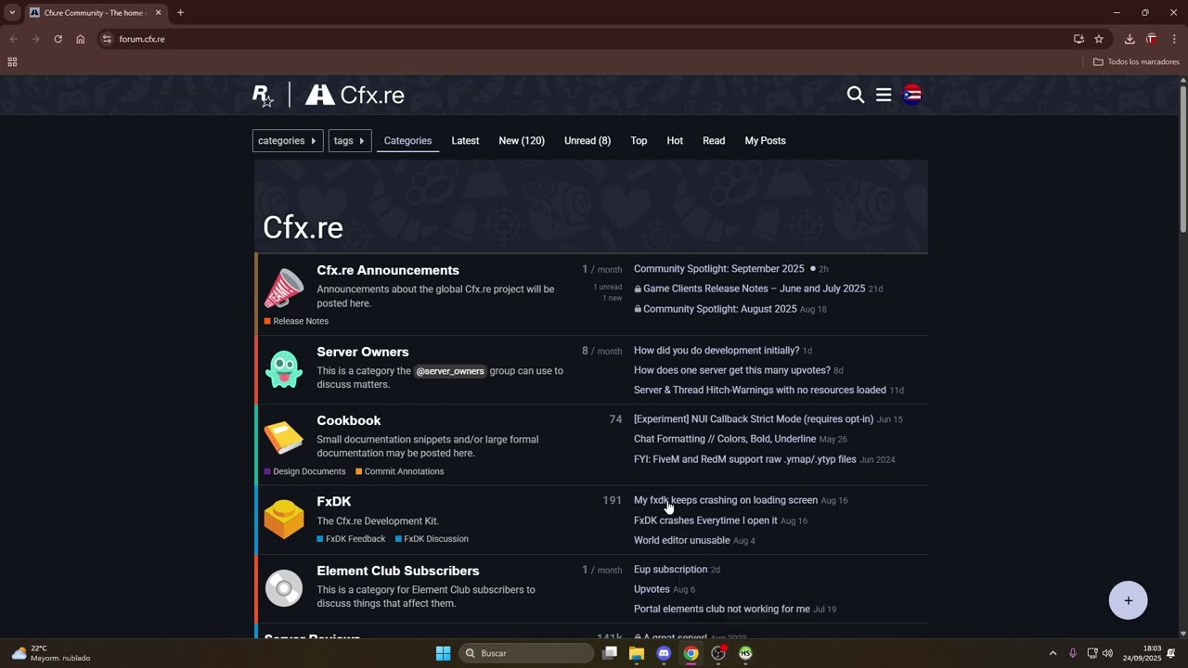
Task: Open the user avatar profile menu
Action: [912, 95]
